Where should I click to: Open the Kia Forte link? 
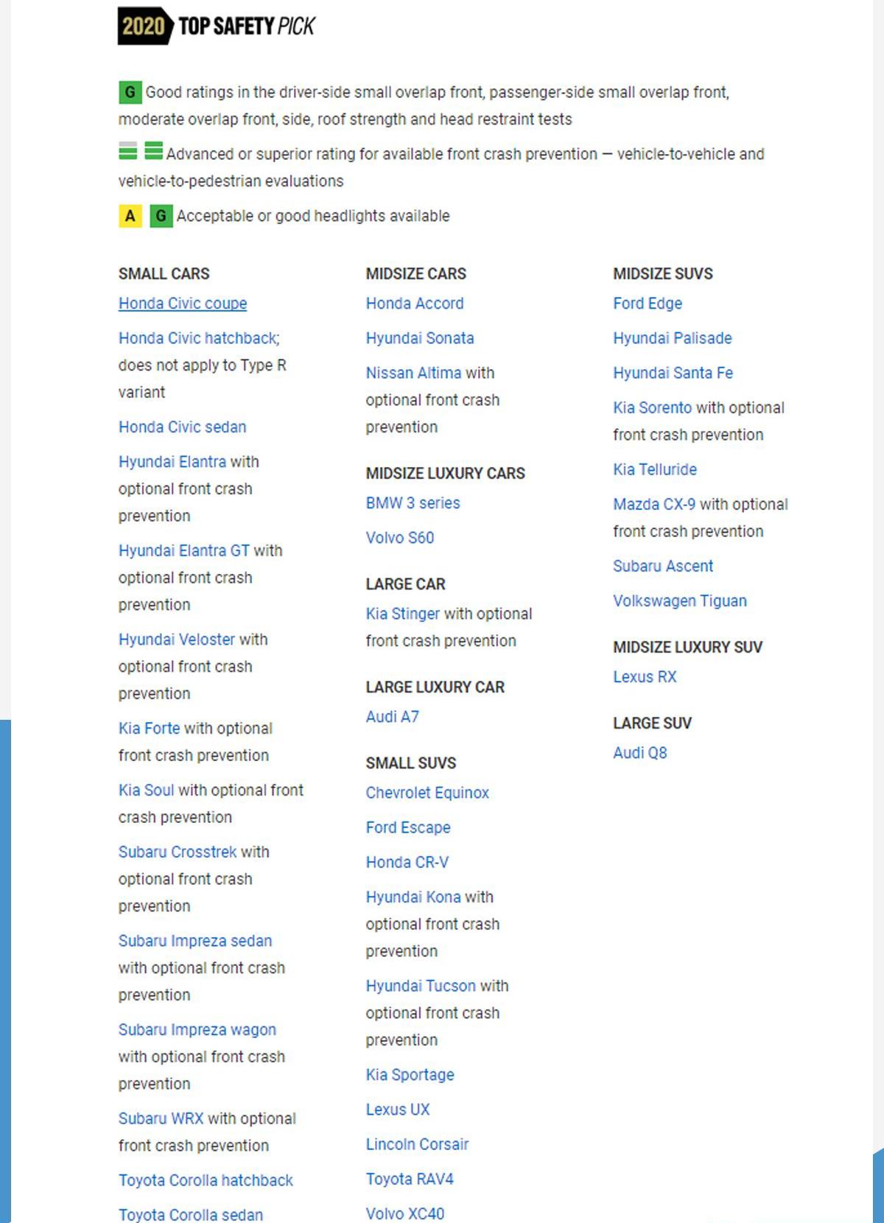tap(149, 728)
